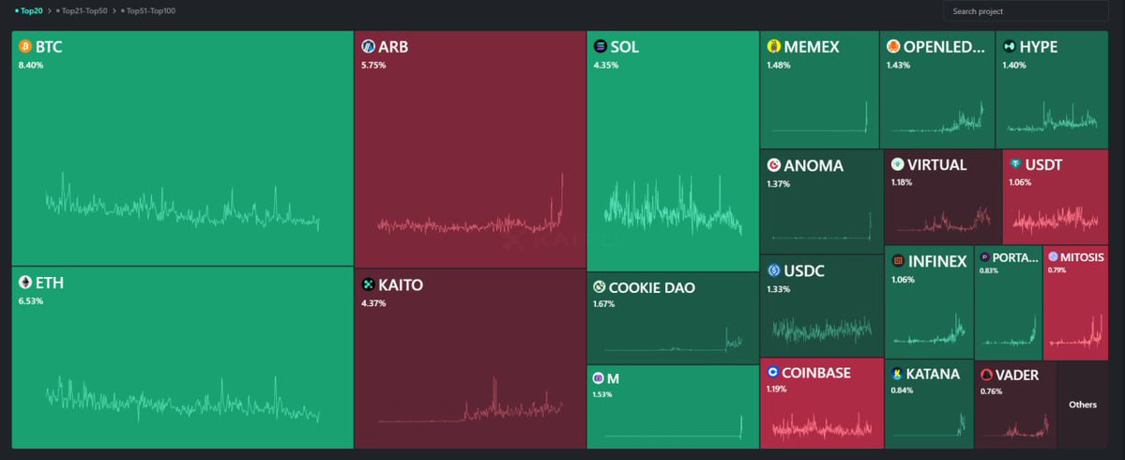Focus the Search project input field

(1026, 10)
